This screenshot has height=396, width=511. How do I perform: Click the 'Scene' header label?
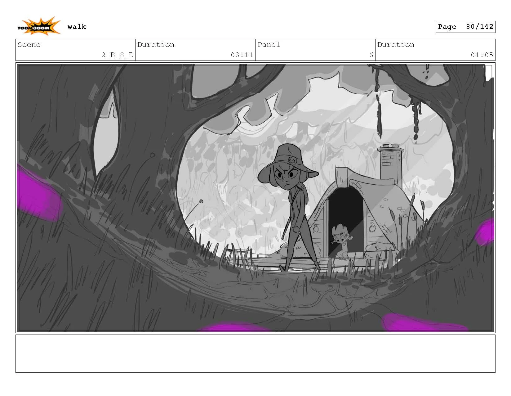[x=29, y=45]
